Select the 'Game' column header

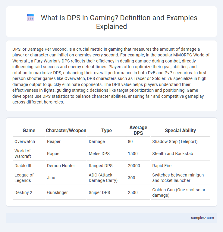tap(29, 130)
